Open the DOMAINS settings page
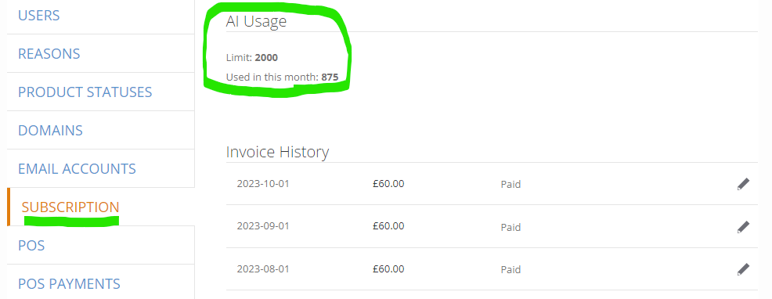Image resolution: width=772 pixels, height=299 pixels. [x=50, y=131]
